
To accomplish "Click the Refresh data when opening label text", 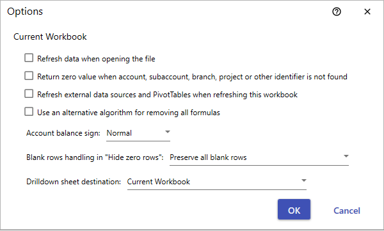I will click(x=96, y=59).
